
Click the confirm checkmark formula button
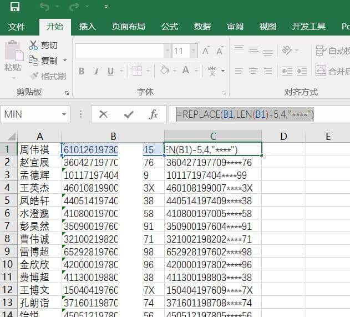[x=129, y=114]
